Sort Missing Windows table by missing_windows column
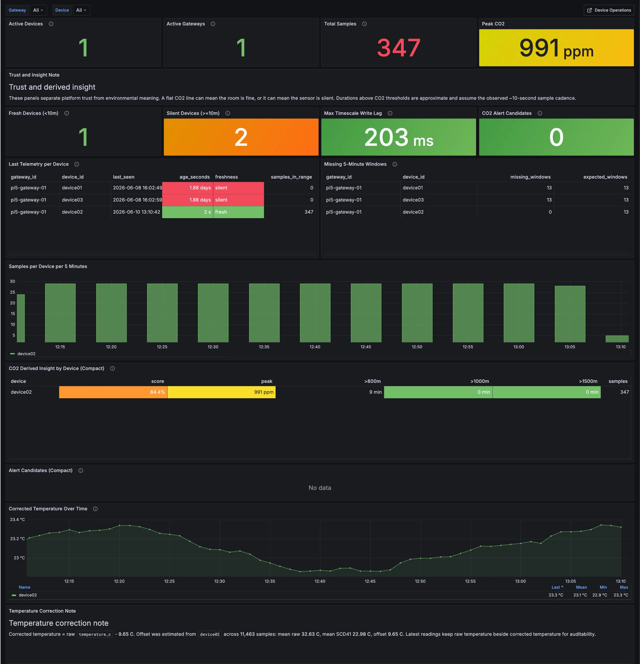640x664 pixels. [530, 177]
